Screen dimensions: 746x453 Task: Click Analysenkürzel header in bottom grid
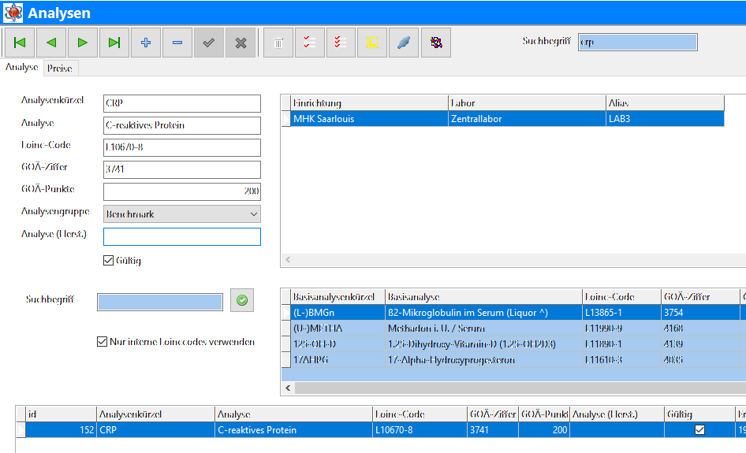pyautogui.click(x=155, y=414)
